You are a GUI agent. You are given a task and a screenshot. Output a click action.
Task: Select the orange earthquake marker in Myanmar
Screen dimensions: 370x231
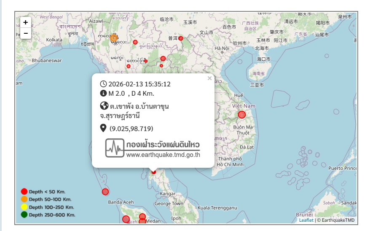[114, 38]
